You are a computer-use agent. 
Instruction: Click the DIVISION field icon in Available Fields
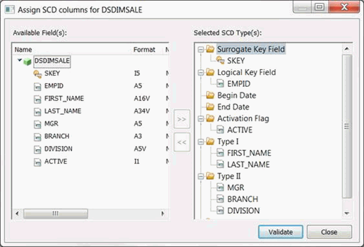[37, 149]
